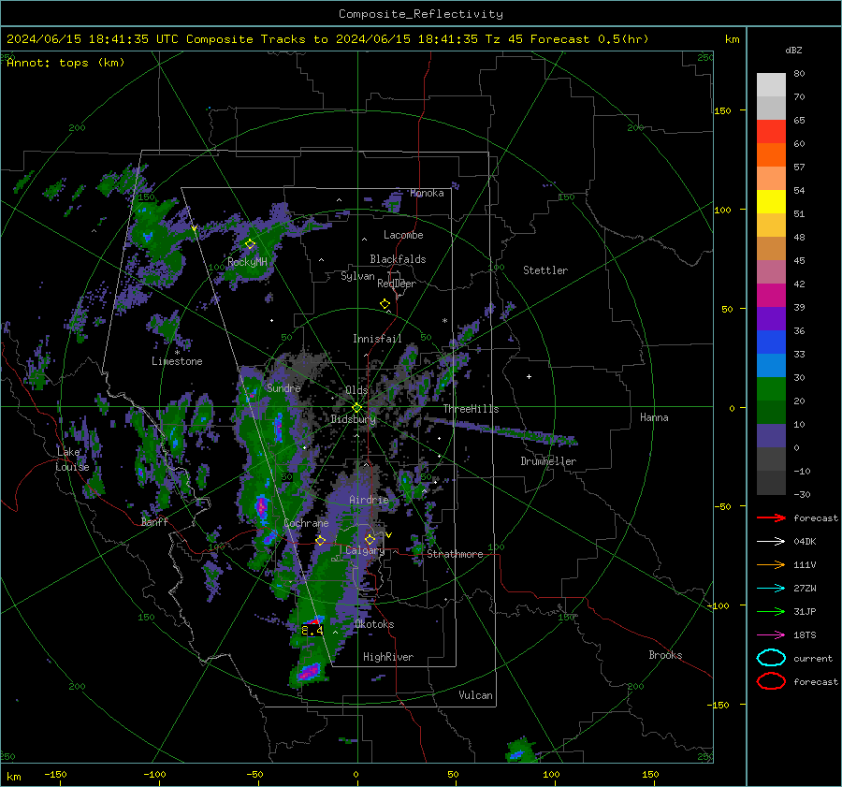
Task: Click the Stettler city label
Action: pos(545,270)
